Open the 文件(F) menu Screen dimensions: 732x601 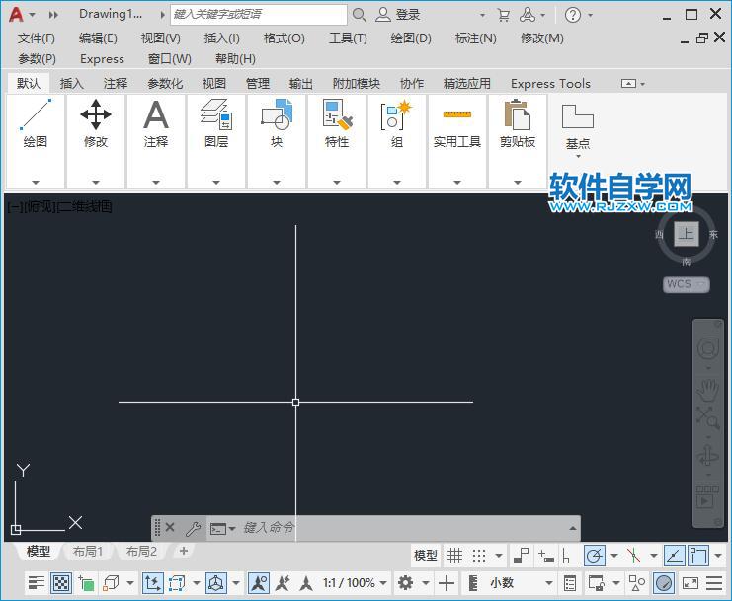coord(36,38)
